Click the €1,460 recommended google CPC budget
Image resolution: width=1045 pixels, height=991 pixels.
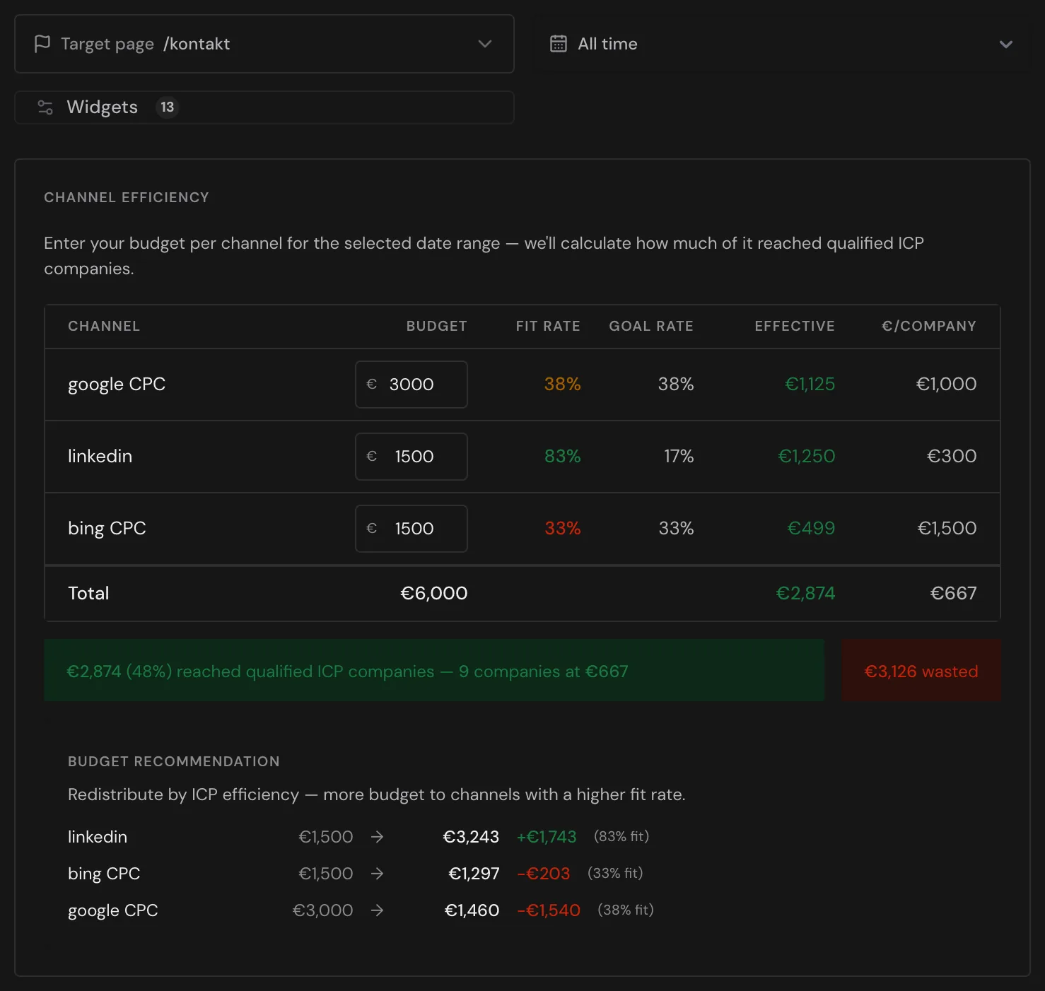click(472, 910)
